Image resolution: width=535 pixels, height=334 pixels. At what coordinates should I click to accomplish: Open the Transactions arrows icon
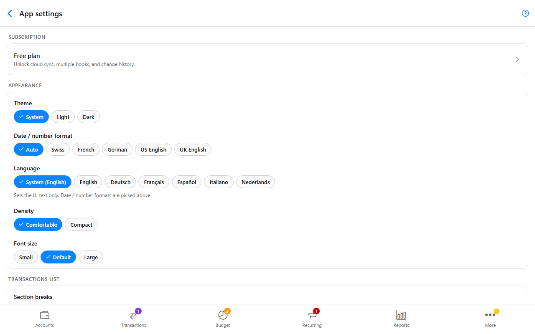(134, 315)
